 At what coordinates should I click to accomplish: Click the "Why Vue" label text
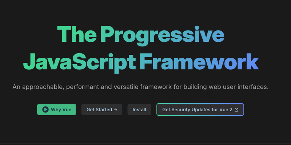[x=61, y=110]
